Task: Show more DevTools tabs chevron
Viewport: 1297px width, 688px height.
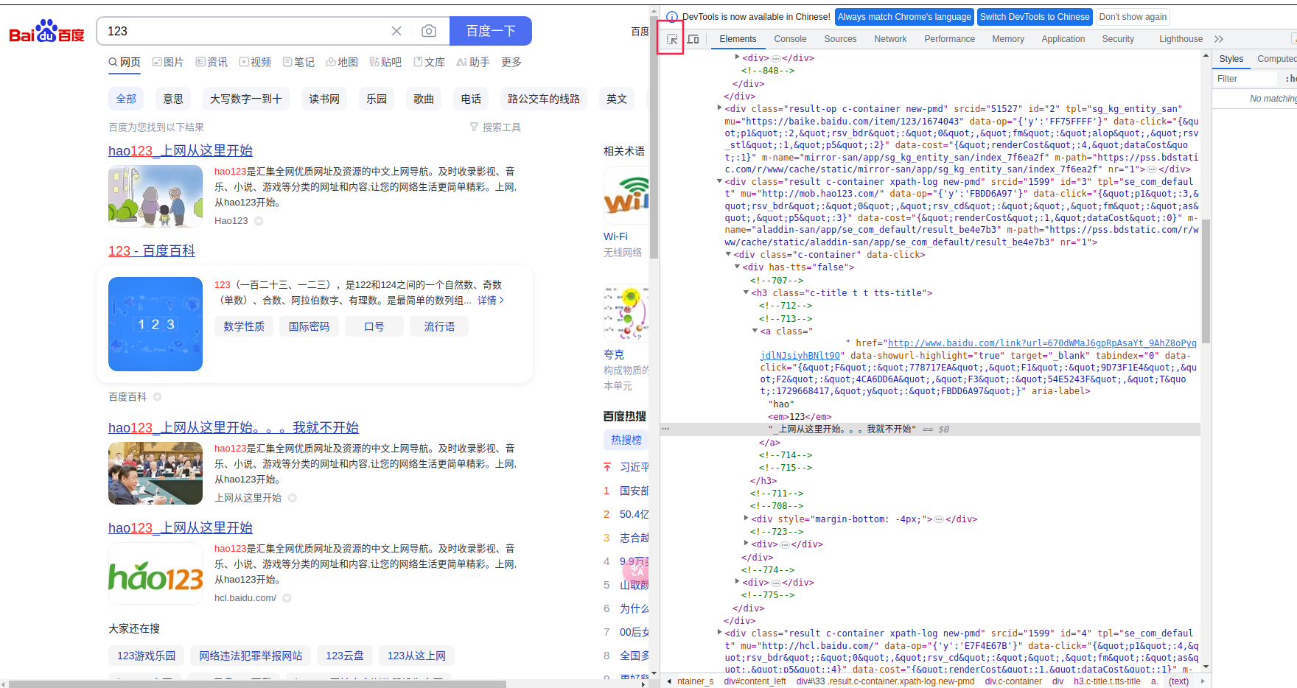Action: 1219,39
